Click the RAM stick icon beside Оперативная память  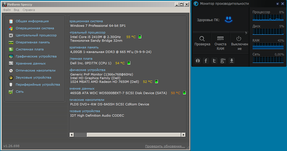pos(11,43)
